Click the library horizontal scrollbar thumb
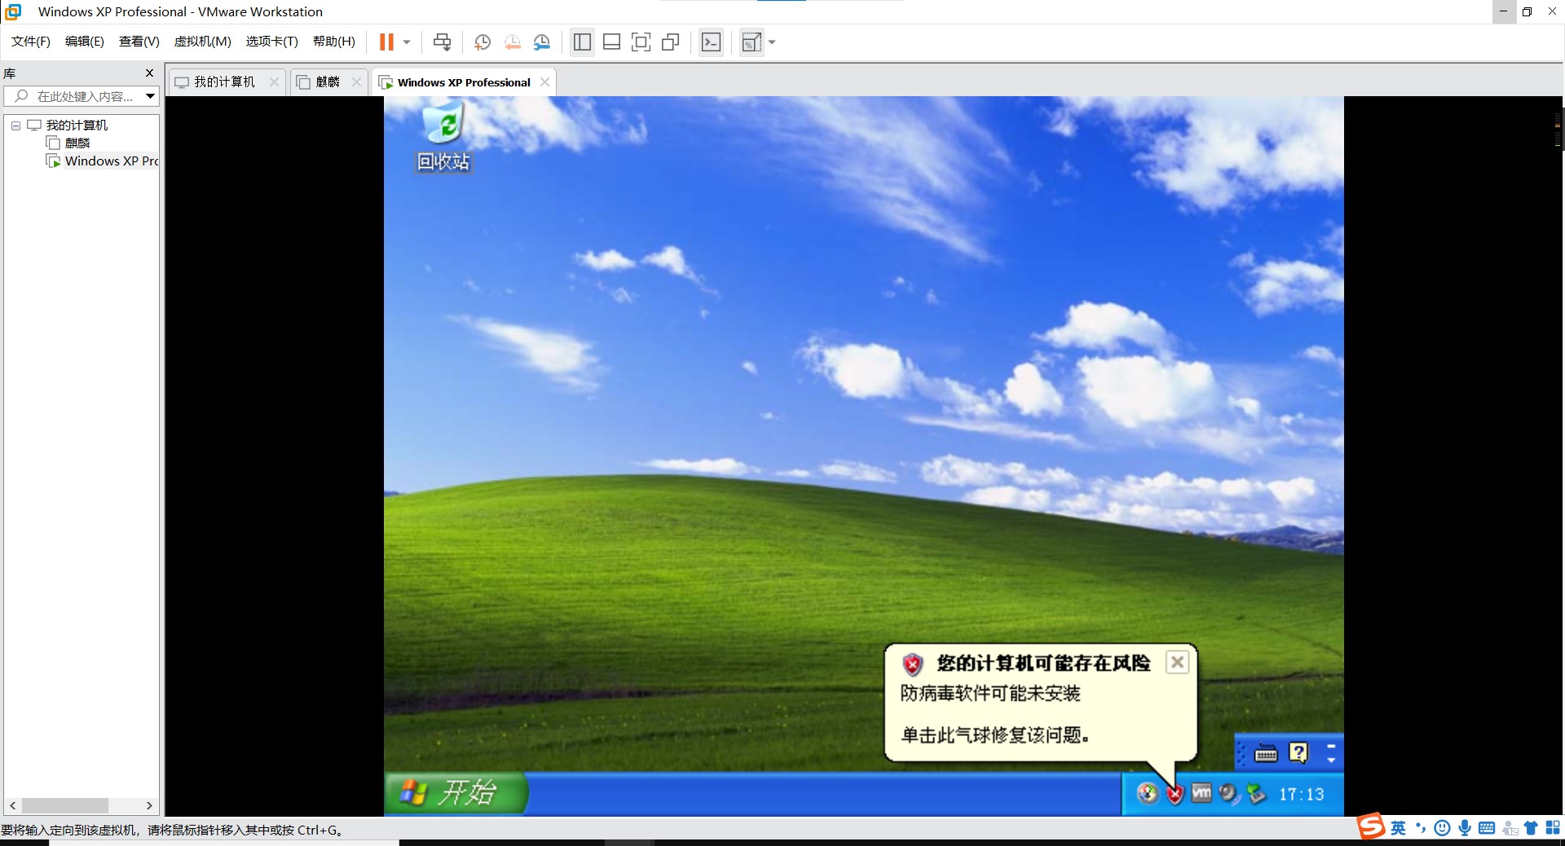The width and height of the screenshot is (1565, 846). [64, 805]
